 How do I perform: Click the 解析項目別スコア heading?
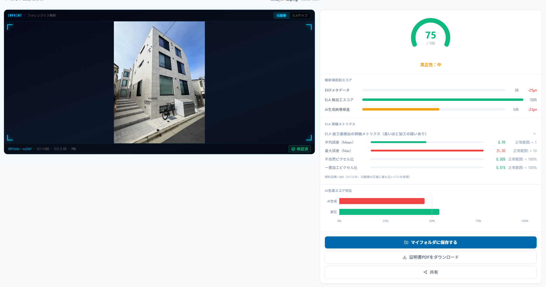(338, 80)
